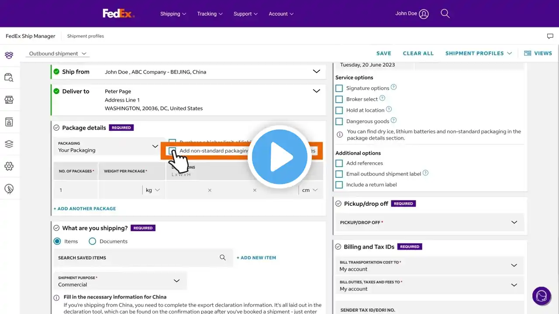The height and width of the screenshot is (314, 559).
Task: Click the VIEWS text button
Action: [543, 53]
